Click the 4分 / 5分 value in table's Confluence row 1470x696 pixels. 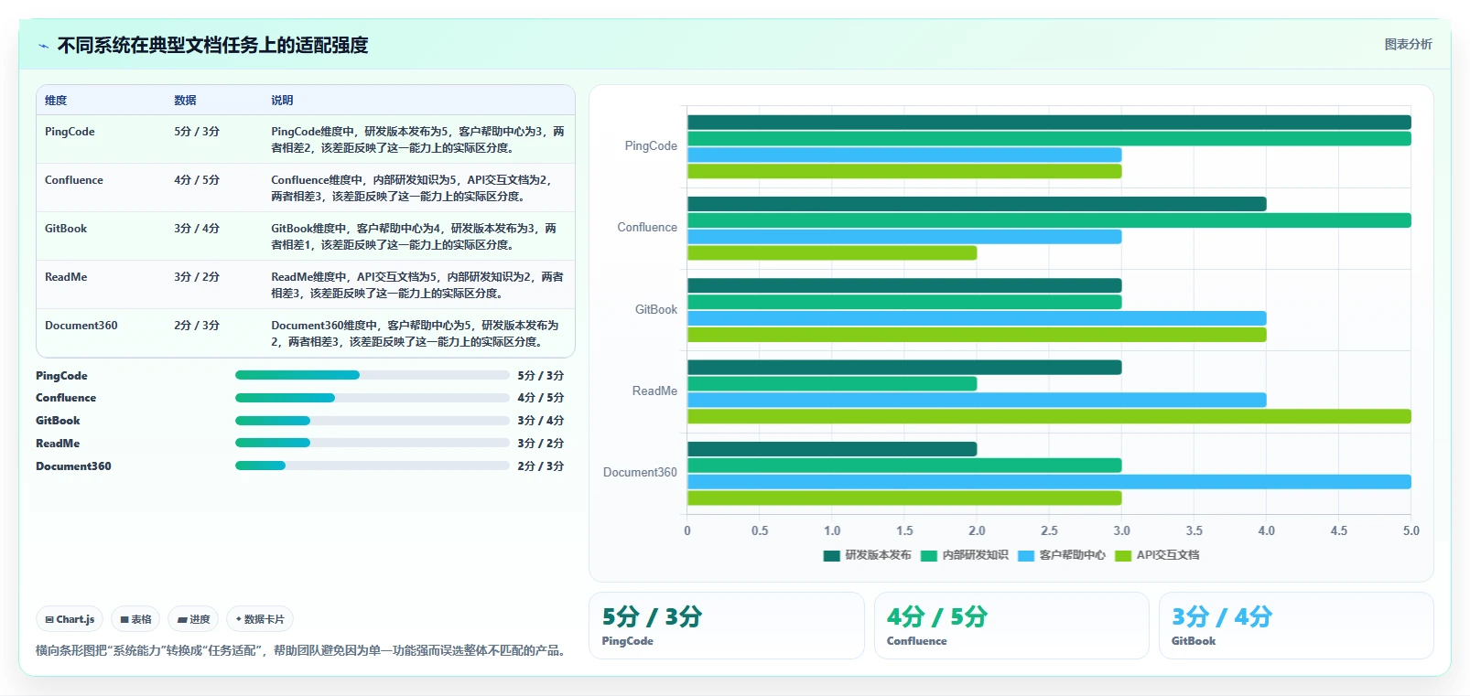(x=197, y=180)
